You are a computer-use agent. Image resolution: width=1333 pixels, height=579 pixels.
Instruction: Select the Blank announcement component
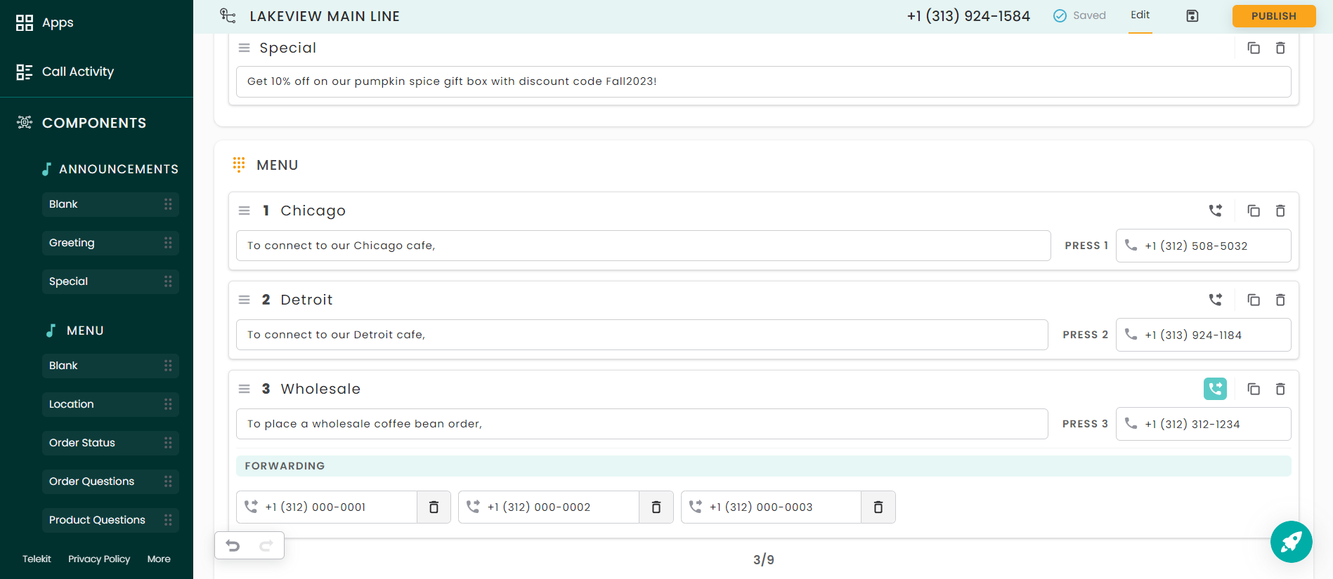(x=110, y=204)
